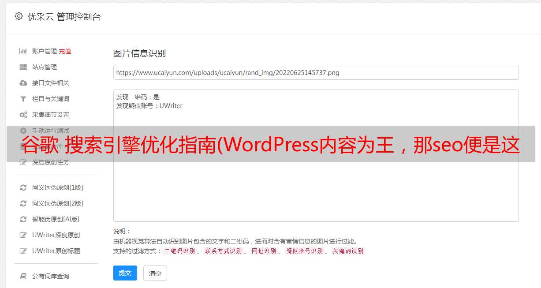The width and height of the screenshot is (541, 288).
Task: Click the edit icon for 深度原创任务
Action: pos(23,162)
